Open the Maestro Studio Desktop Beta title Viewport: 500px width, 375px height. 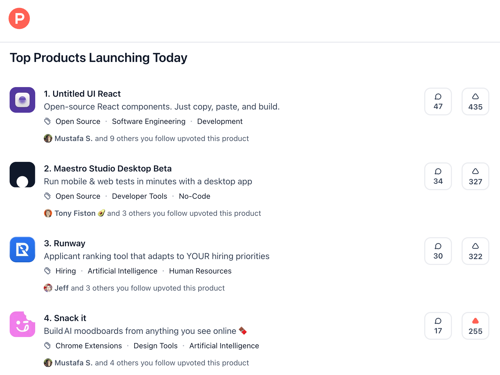click(x=108, y=169)
